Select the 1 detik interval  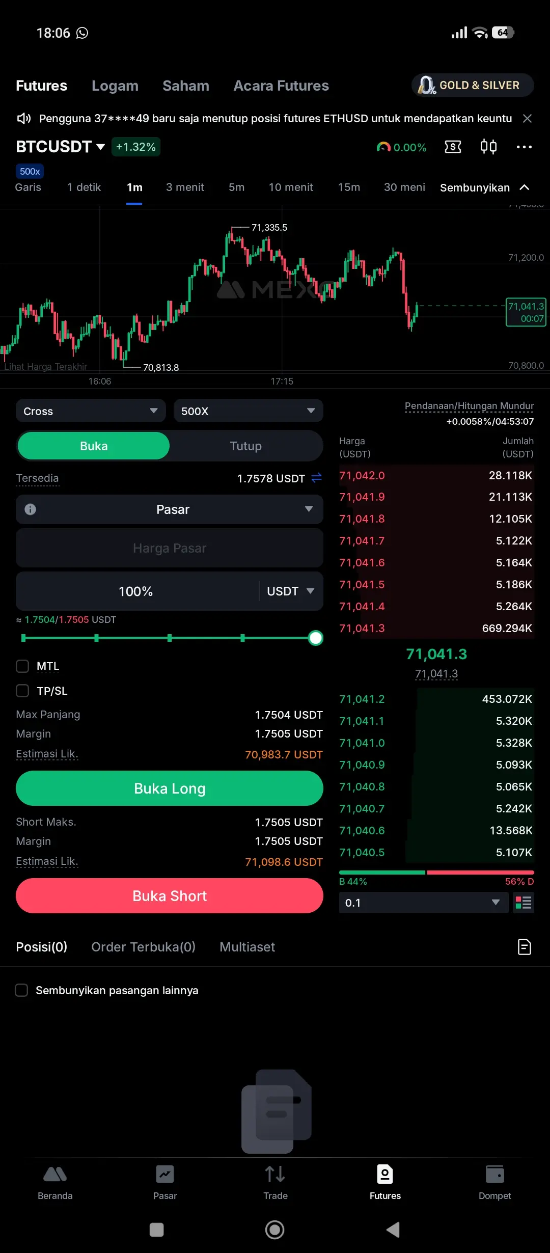click(x=84, y=187)
